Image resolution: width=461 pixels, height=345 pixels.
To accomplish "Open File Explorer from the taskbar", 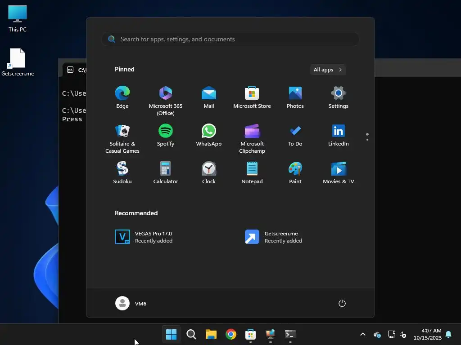I will [211, 334].
